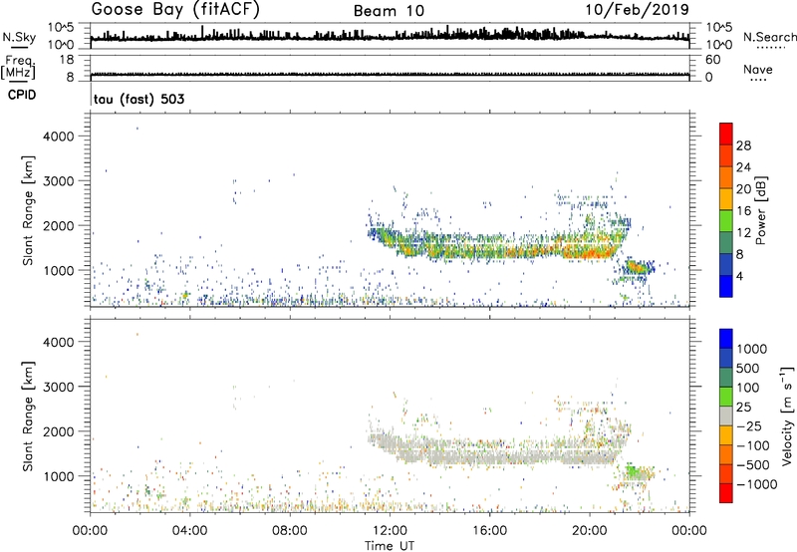Image resolution: width=797 pixels, height=552 pixels.
Task: Click the 'Nave' legend label
Action: 758,69
